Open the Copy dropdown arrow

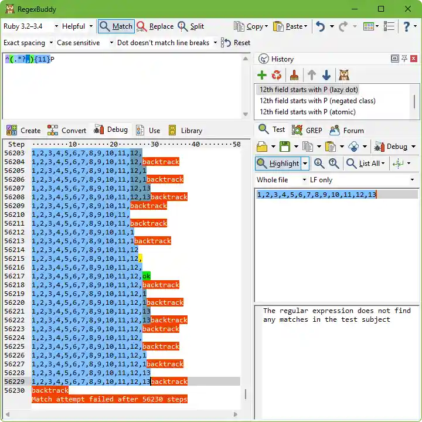coord(267,26)
